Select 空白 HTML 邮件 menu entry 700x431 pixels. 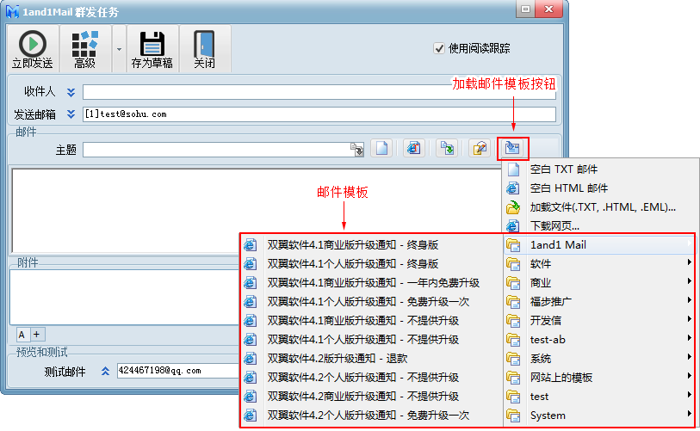(x=600, y=188)
